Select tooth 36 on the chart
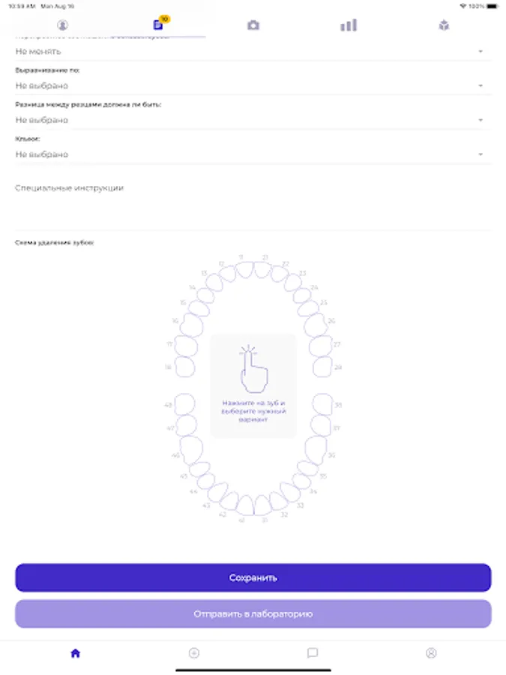Viewport: 506px width, 675px height. [316, 449]
